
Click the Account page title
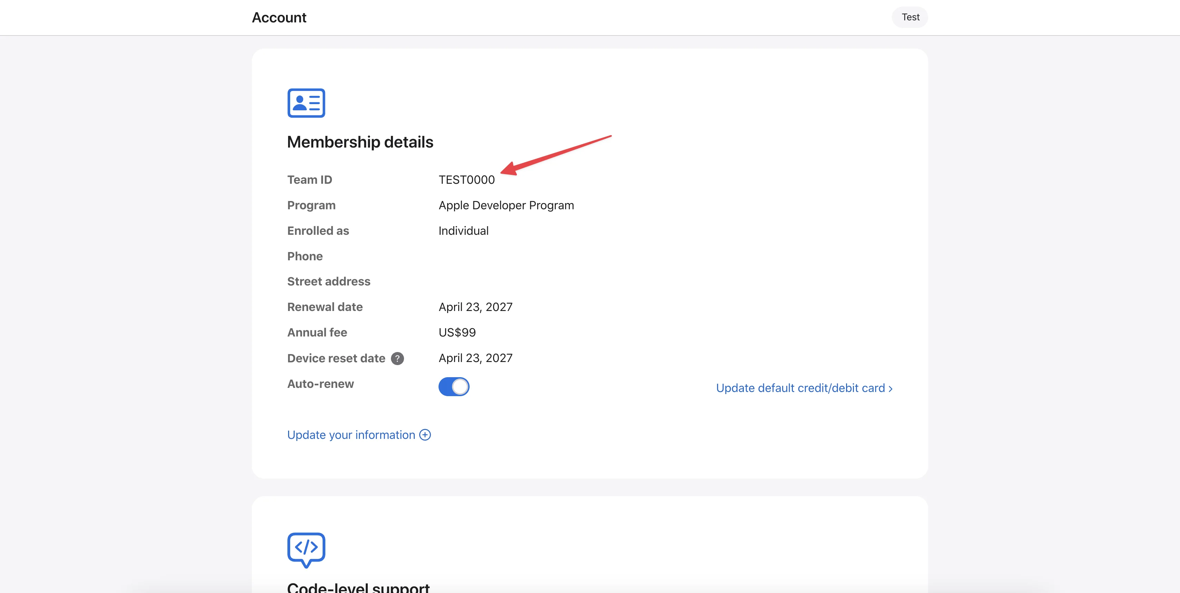pos(279,17)
